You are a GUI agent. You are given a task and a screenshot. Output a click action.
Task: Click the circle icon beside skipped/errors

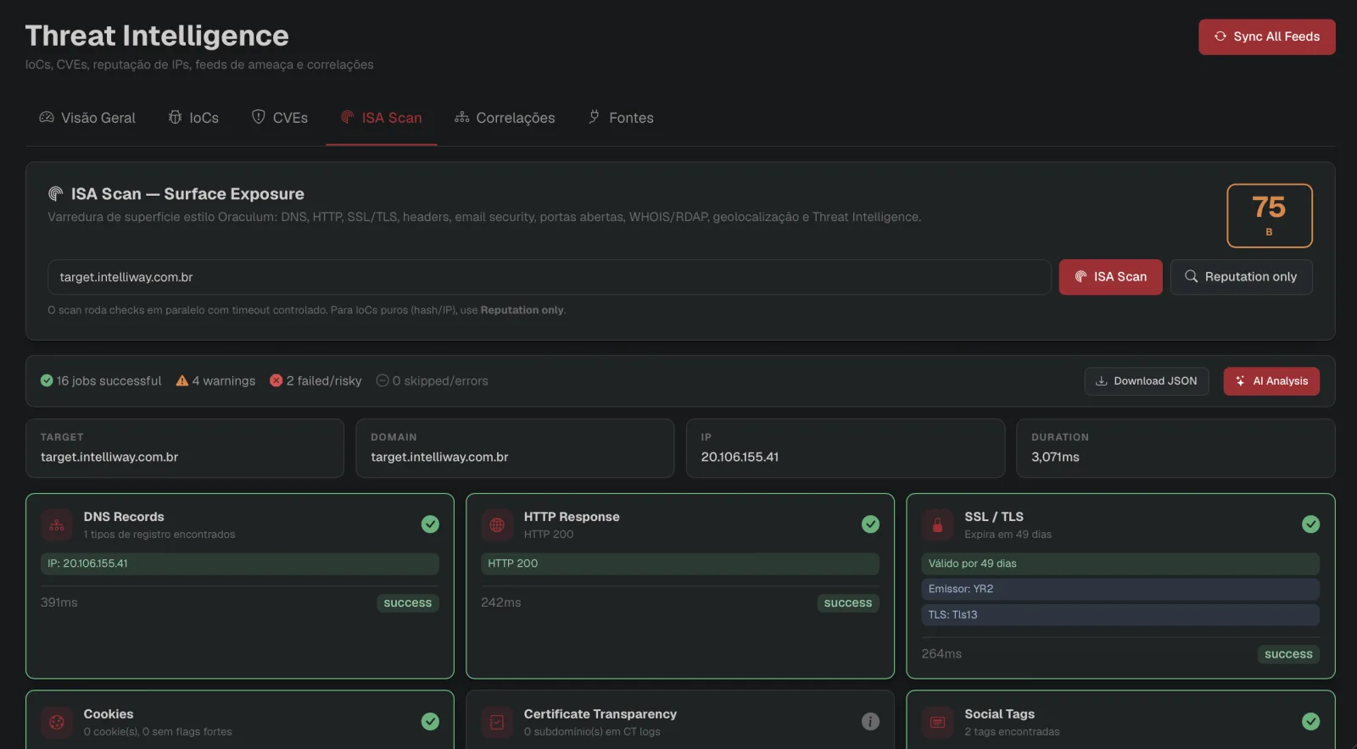click(383, 380)
